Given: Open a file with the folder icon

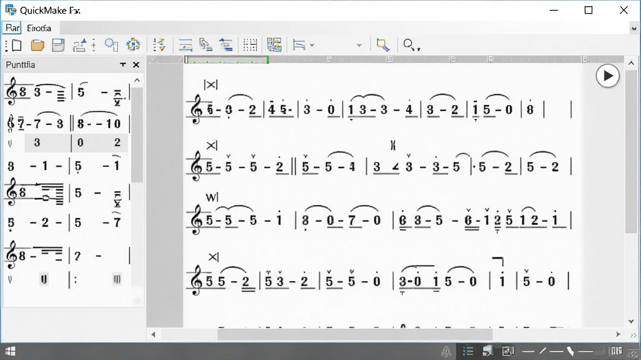Looking at the screenshot, I should [38, 45].
